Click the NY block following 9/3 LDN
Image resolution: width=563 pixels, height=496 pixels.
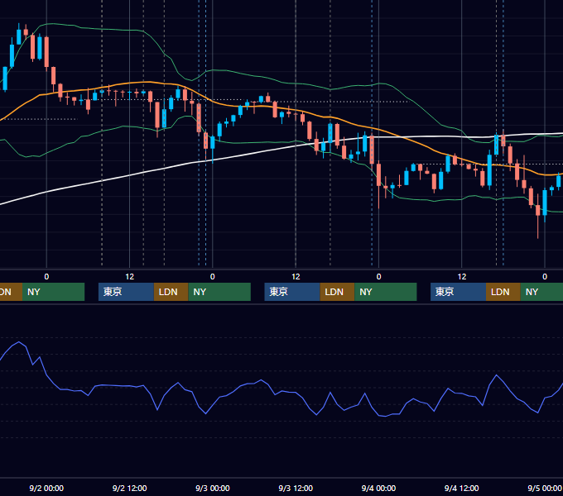click(386, 292)
